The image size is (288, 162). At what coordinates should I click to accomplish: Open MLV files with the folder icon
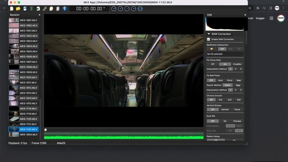pyautogui.click(x=18, y=9)
